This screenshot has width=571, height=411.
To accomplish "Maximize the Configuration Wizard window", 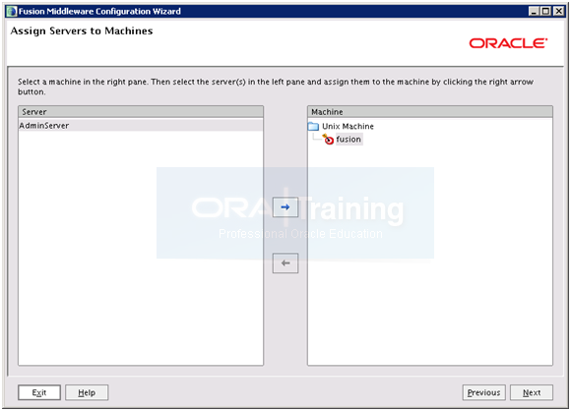I will pos(545,11).
